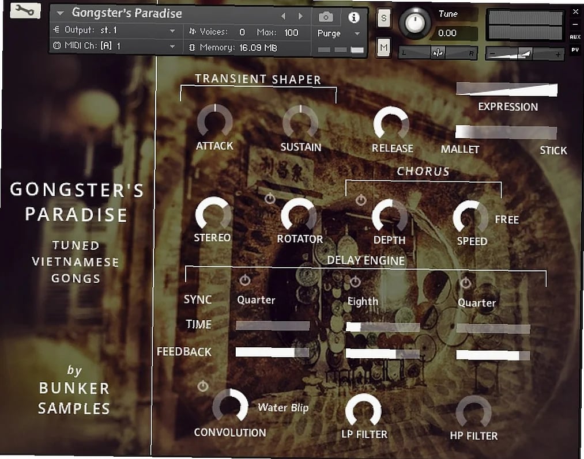Click the next preset arrow
The height and width of the screenshot is (459, 584).
click(300, 16)
